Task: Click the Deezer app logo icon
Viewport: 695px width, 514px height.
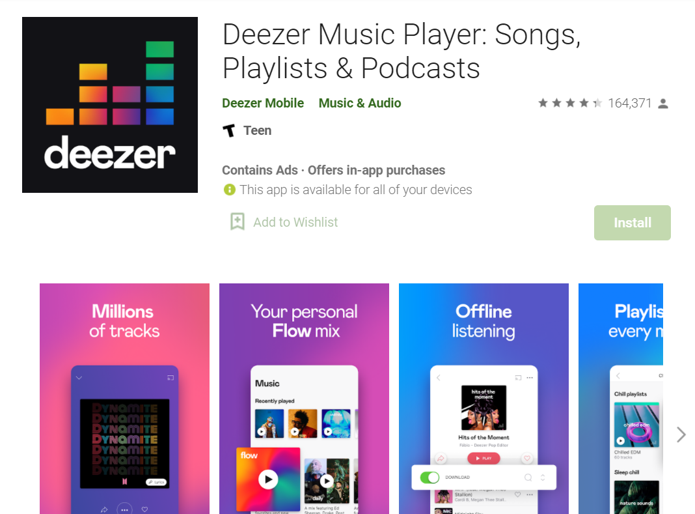Action: (110, 105)
